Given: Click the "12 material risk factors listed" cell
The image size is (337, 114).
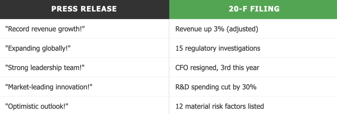Looking at the screenshot, I should [x=219, y=106].
